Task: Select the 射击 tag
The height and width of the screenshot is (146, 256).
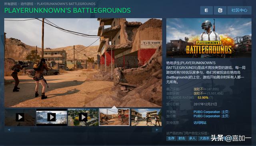Action: (x=182, y=138)
